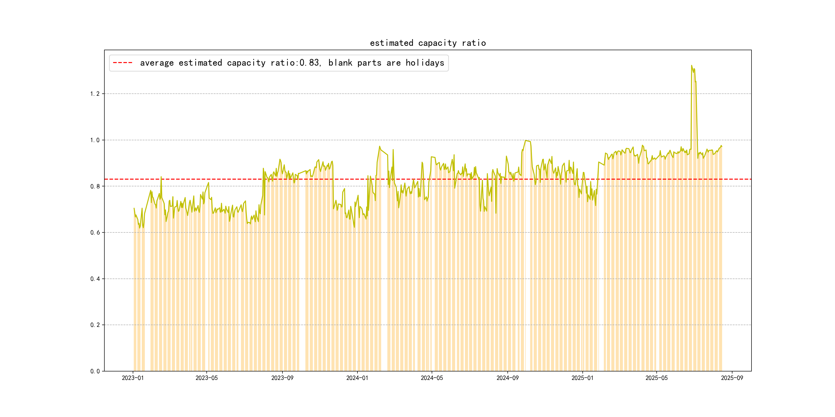Click the 2023-01 x-axis label
Image resolution: width=835 pixels, height=417 pixels.
(132, 378)
